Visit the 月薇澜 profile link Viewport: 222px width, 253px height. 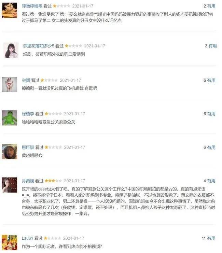click(28, 181)
